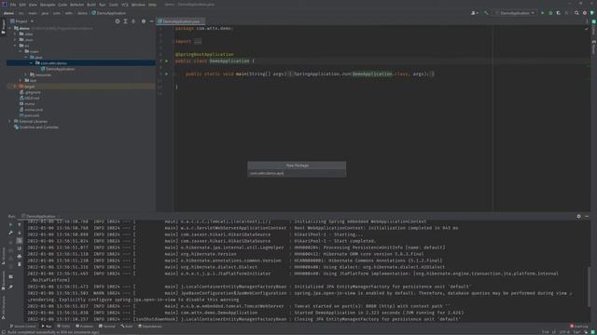Open the Navigate menu

point(48,5)
